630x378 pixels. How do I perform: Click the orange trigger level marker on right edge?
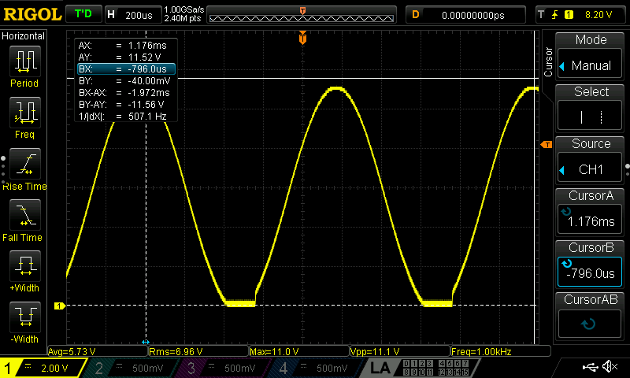[x=547, y=145]
